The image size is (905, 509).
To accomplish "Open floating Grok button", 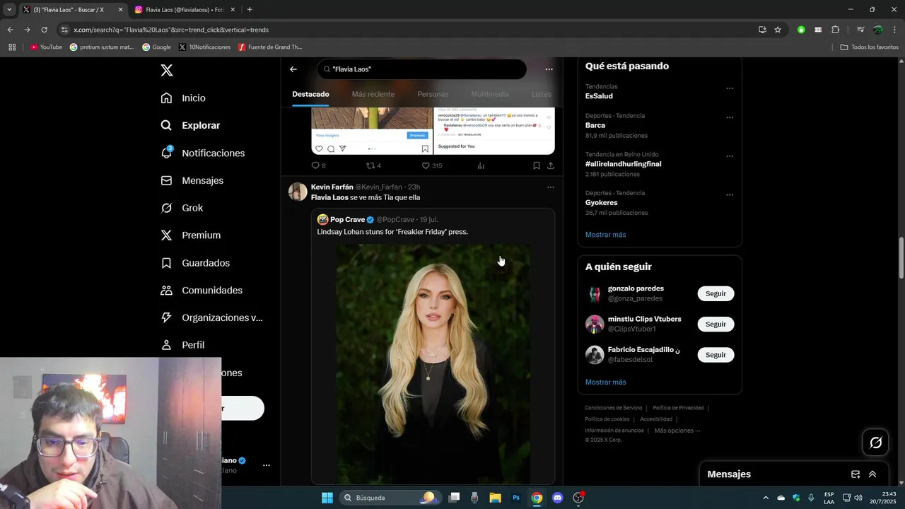I will pos(876,443).
